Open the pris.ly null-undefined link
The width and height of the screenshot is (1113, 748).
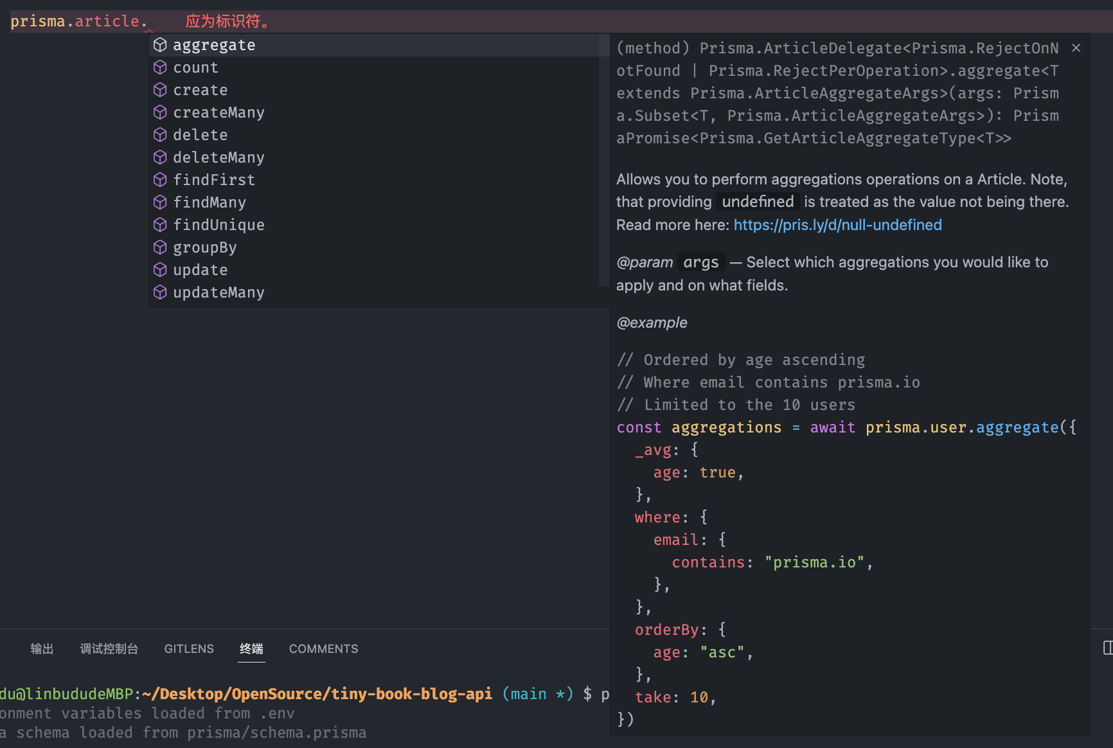837,225
